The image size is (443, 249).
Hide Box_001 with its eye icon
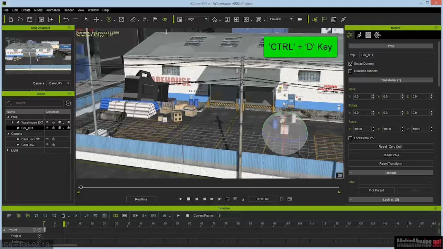tap(47, 128)
